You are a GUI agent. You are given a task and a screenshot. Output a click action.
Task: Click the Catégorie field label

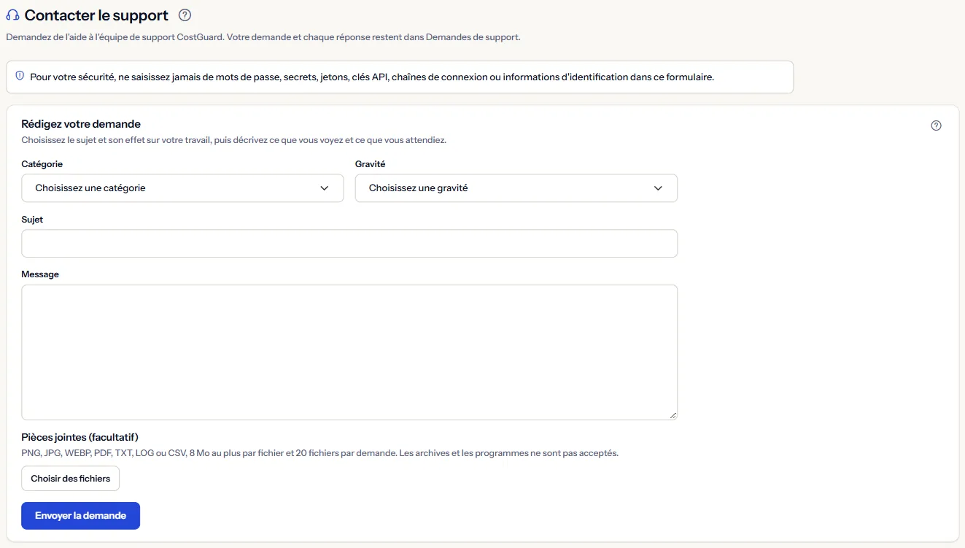pyautogui.click(x=42, y=164)
